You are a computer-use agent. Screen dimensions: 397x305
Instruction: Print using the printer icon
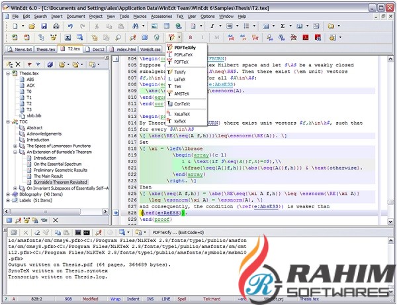pyautogui.click(x=56, y=26)
